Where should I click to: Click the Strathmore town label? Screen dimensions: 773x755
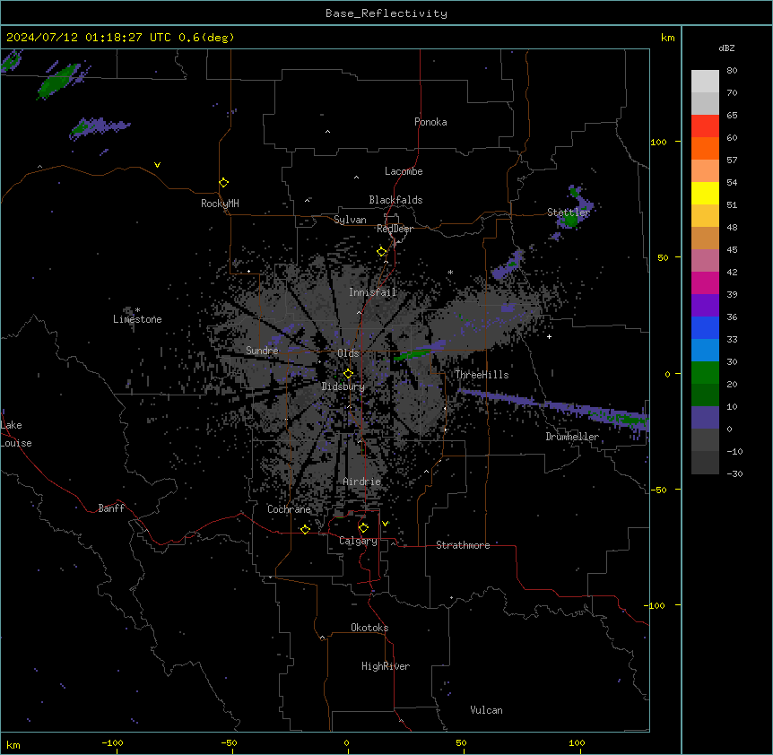click(x=463, y=545)
